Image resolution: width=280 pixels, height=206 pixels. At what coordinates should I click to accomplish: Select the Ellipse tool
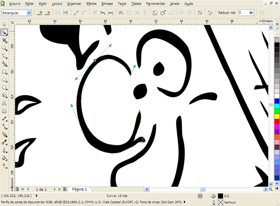coord(4,80)
